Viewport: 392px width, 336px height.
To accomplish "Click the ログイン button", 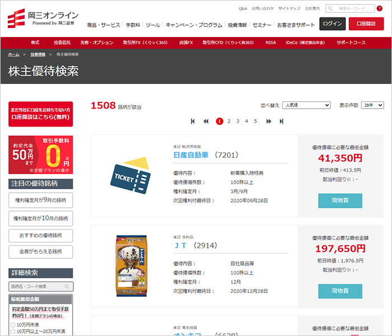I will click(332, 24).
